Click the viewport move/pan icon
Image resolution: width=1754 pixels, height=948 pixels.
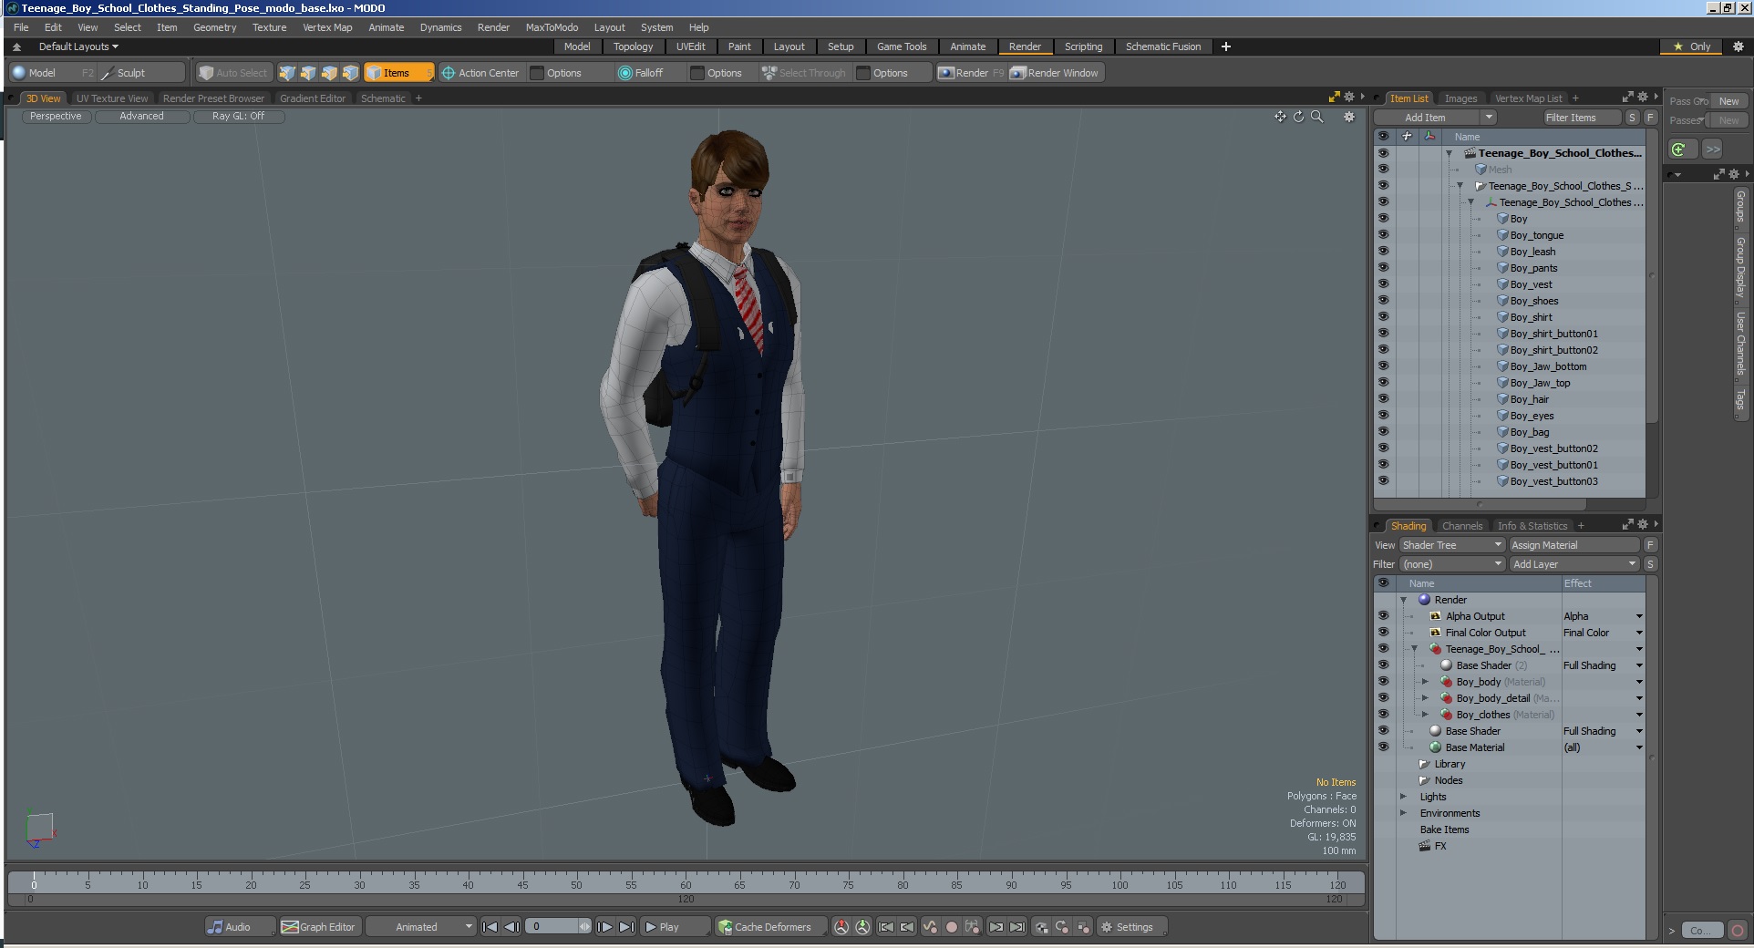[1280, 117]
